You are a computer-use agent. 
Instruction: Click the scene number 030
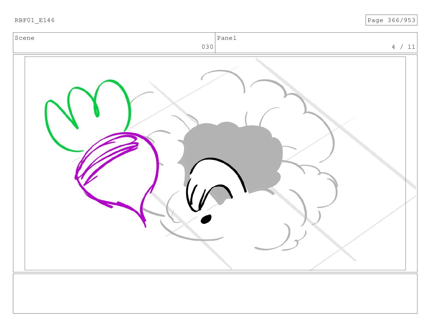click(x=207, y=47)
